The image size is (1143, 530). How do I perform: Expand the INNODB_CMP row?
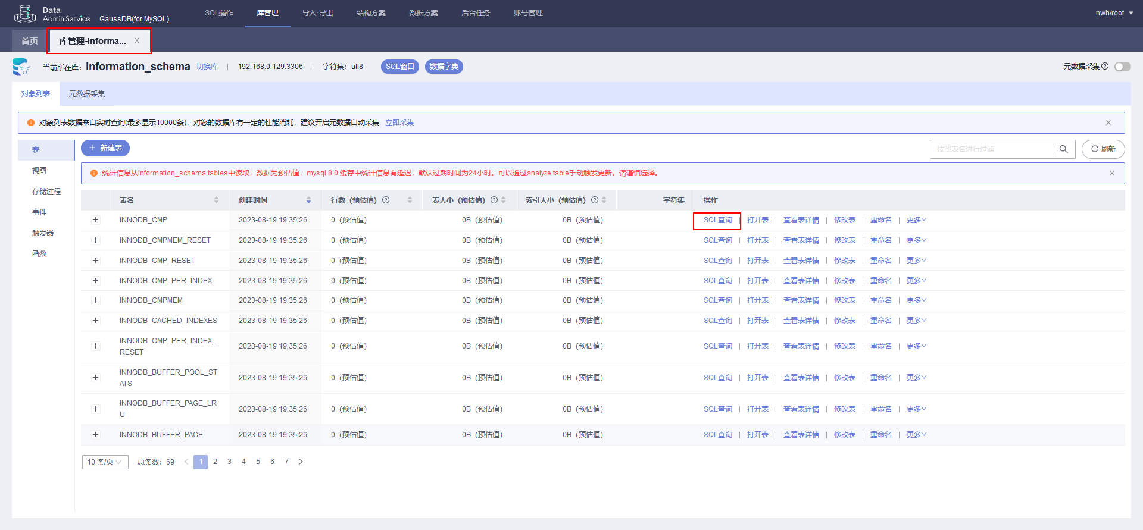(95, 220)
